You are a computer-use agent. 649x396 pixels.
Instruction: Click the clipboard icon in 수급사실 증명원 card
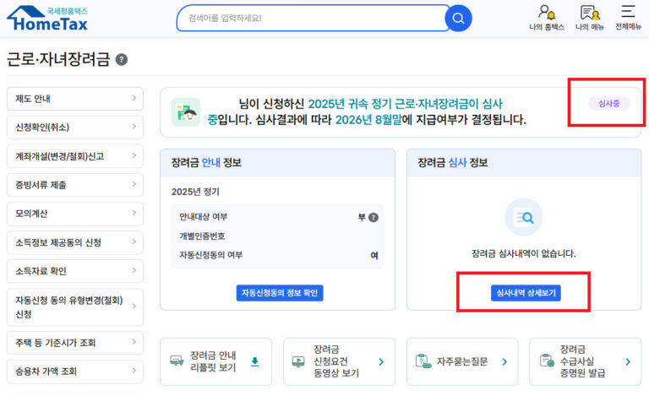(x=547, y=361)
